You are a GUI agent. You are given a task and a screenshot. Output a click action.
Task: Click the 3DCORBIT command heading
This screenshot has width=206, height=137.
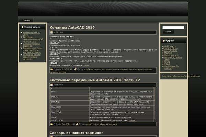click(55, 54)
